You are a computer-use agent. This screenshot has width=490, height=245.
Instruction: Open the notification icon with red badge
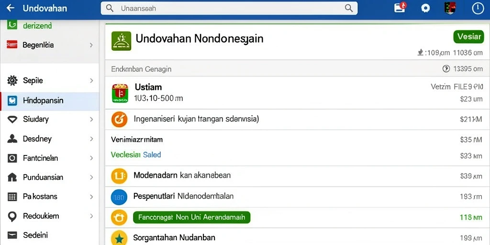[401, 7]
